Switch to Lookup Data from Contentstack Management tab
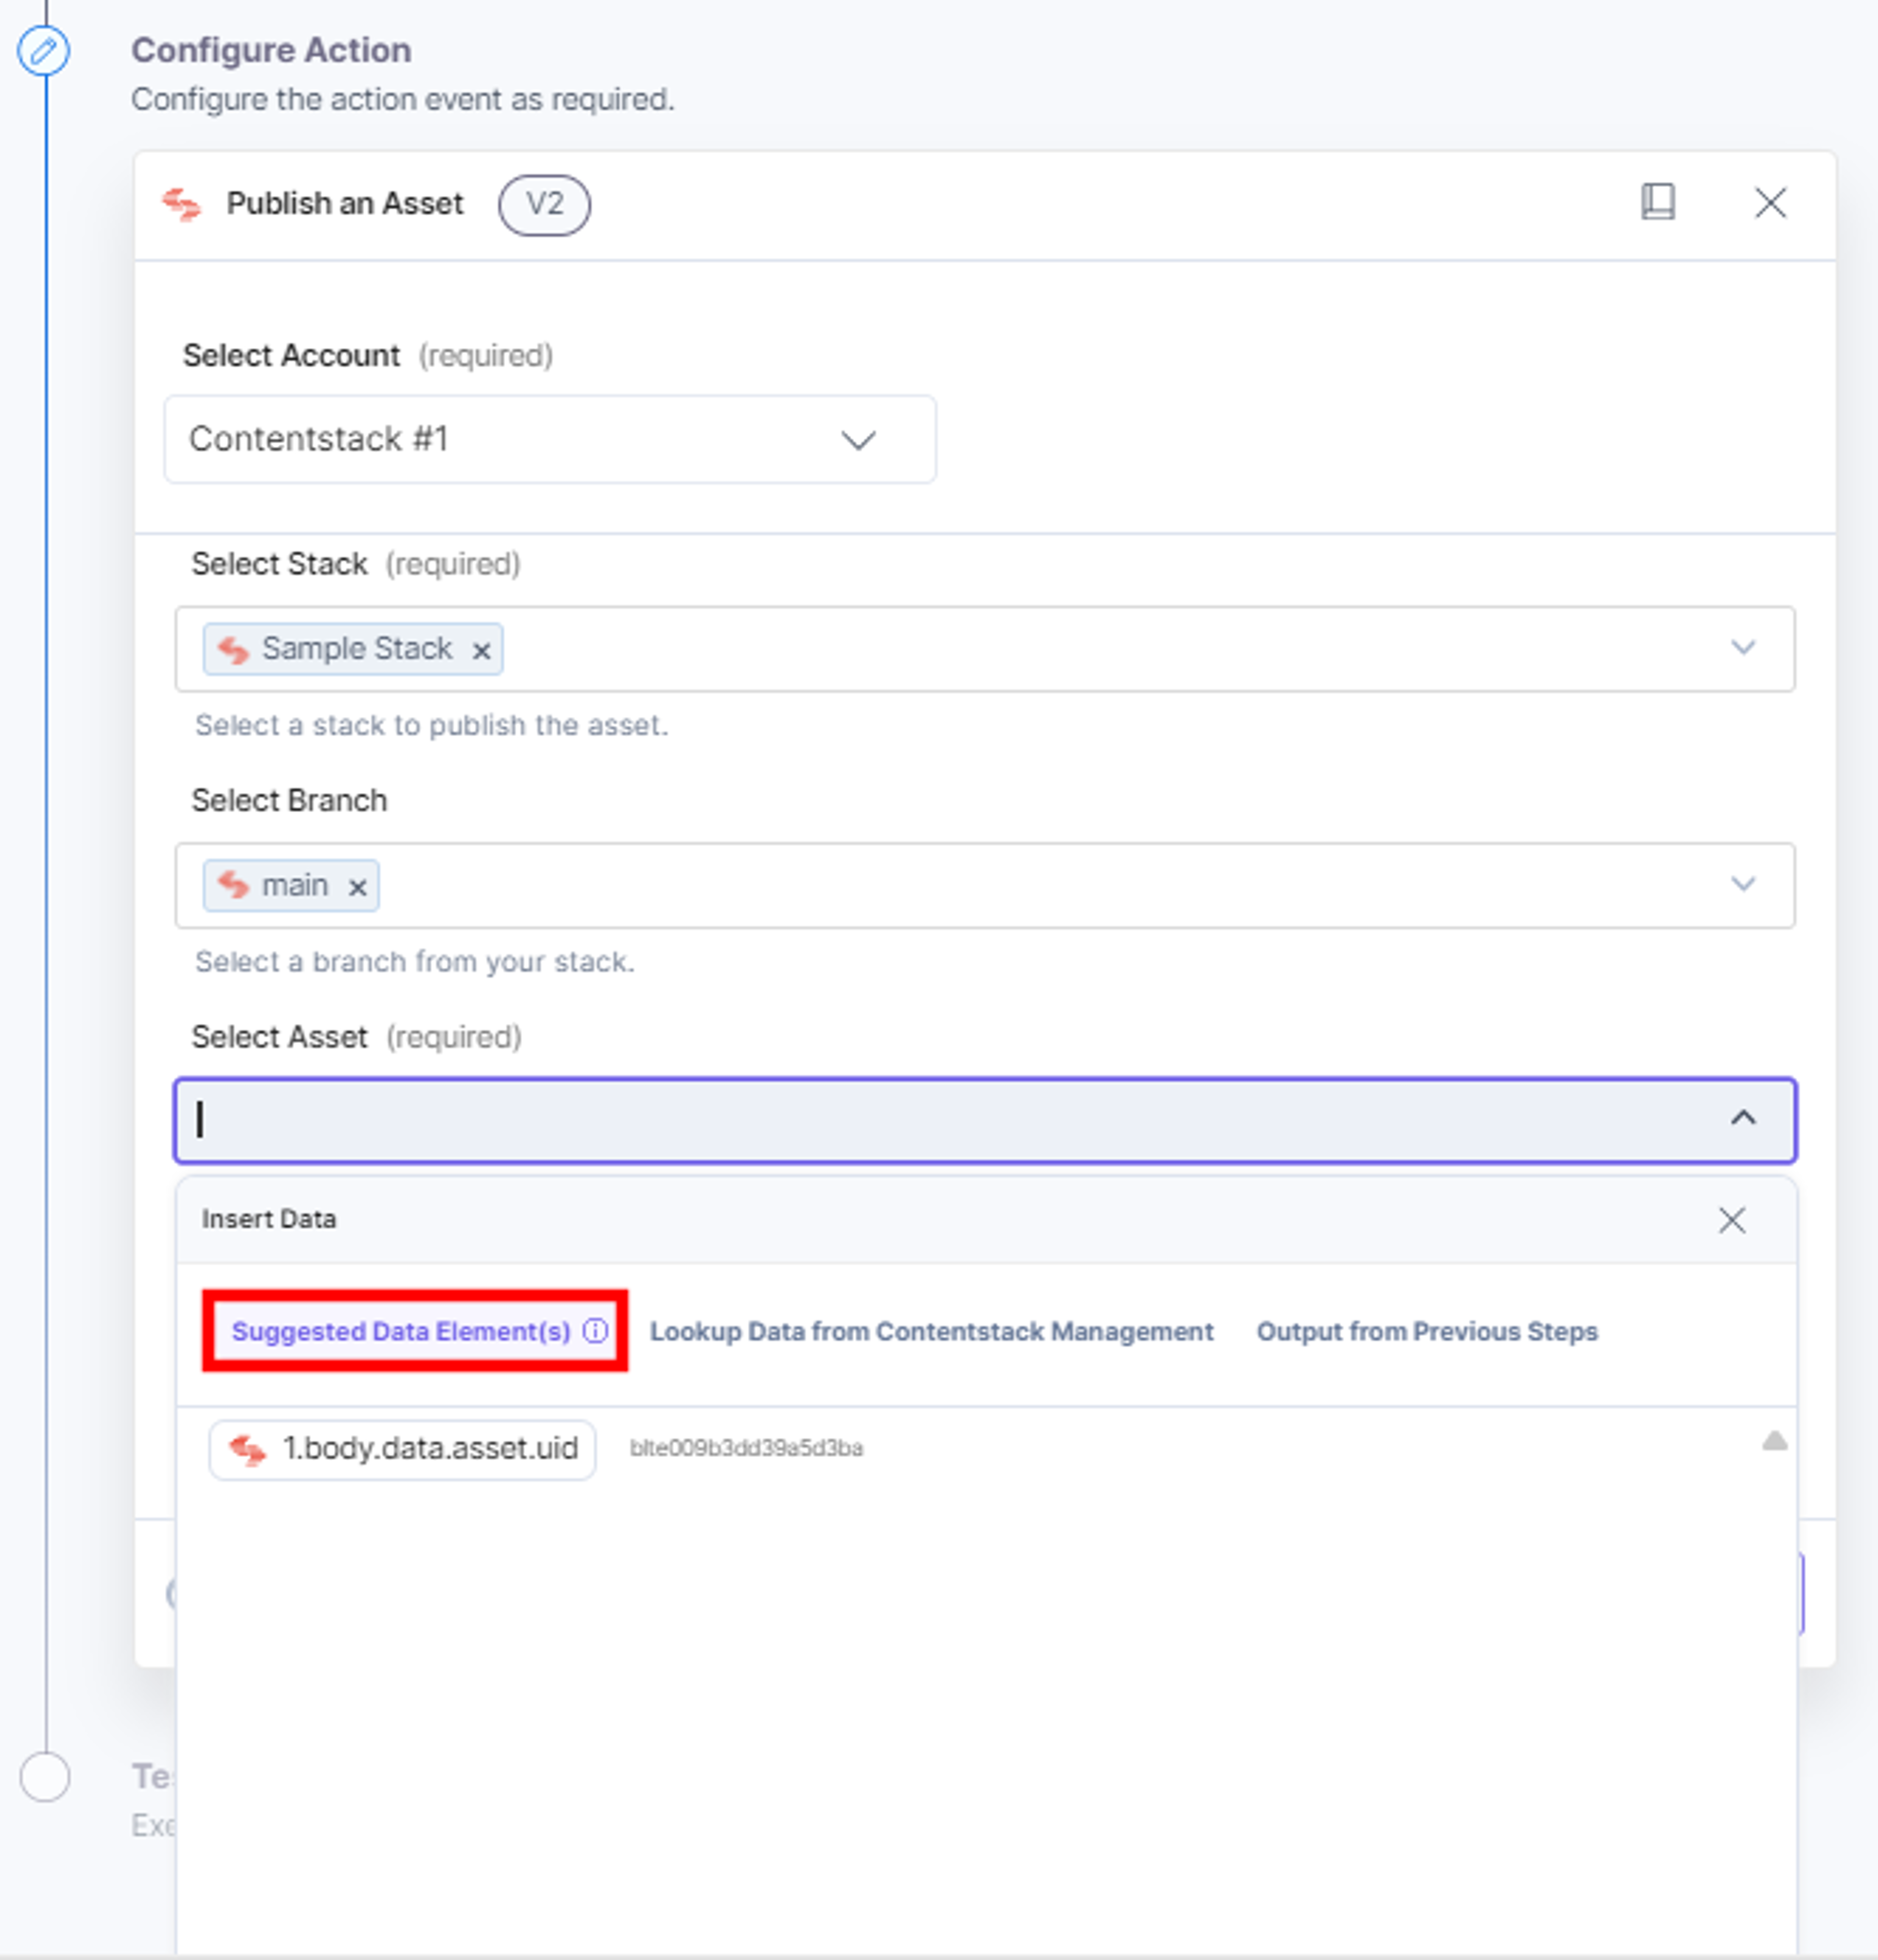Screen dimensions: 1878x1960 coord(932,1331)
